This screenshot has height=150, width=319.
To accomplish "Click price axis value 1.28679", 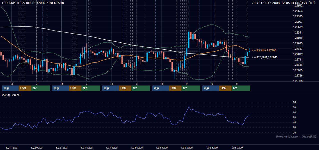I will pyautogui.click(x=298, y=27).
